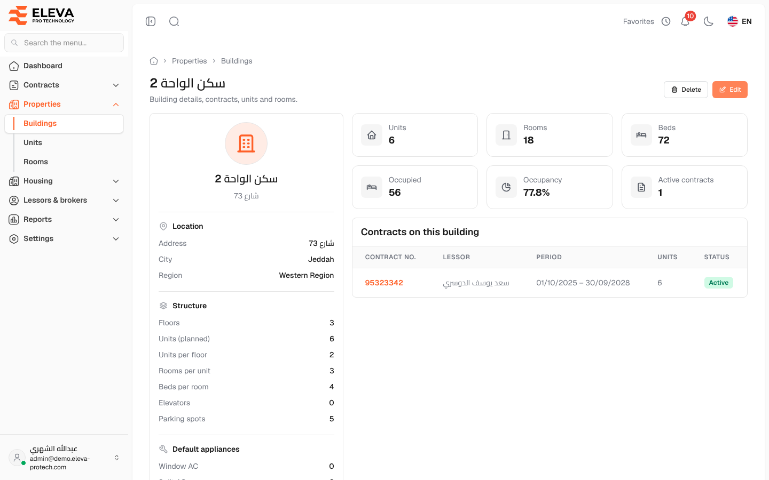Screen dimensions: 769x480
Task: Click the Active status badge
Action: tap(718, 283)
